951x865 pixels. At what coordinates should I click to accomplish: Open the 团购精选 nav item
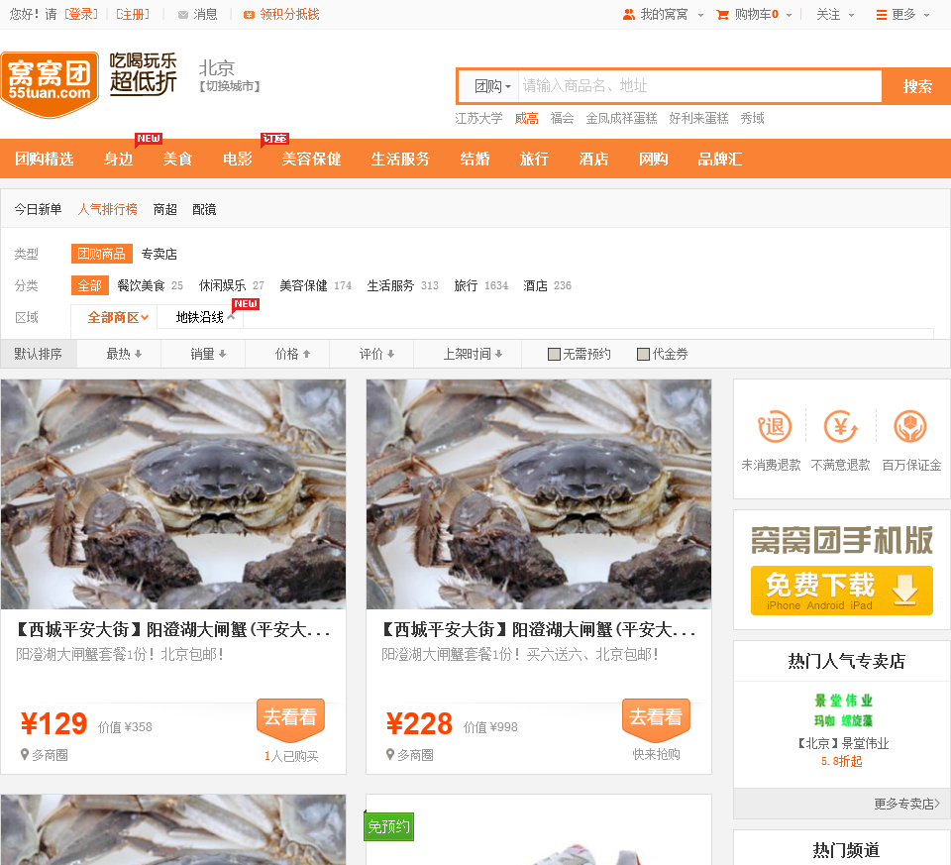click(45, 159)
